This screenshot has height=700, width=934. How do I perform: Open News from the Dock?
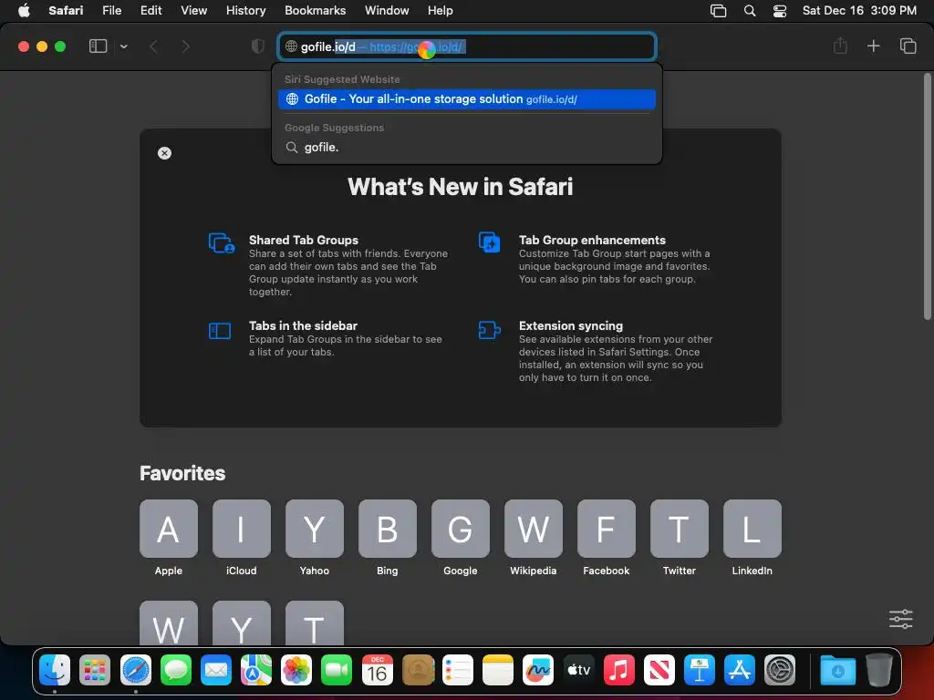(x=659, y=670)
